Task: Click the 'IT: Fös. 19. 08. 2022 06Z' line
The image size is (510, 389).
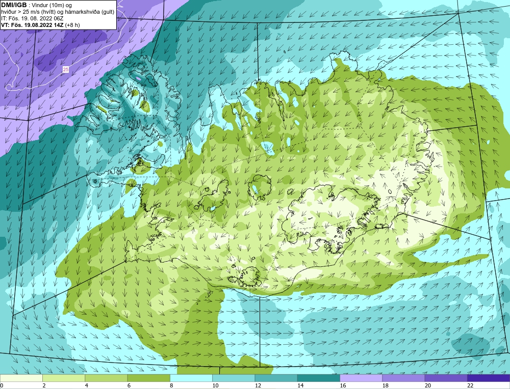Action: point(32,18)
